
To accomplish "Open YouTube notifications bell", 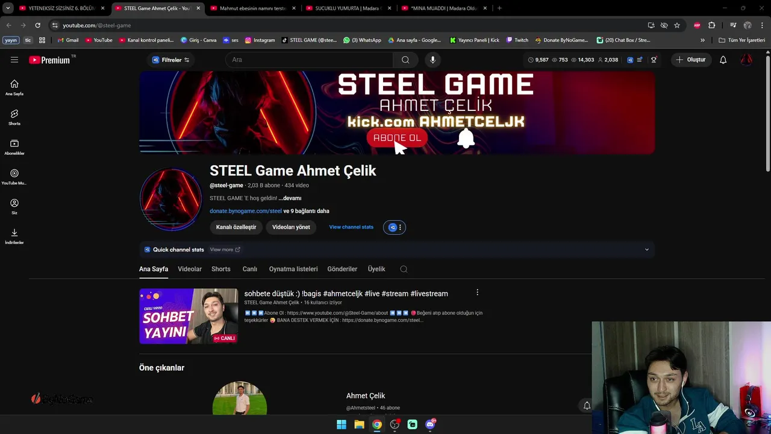I will (723, 60).
